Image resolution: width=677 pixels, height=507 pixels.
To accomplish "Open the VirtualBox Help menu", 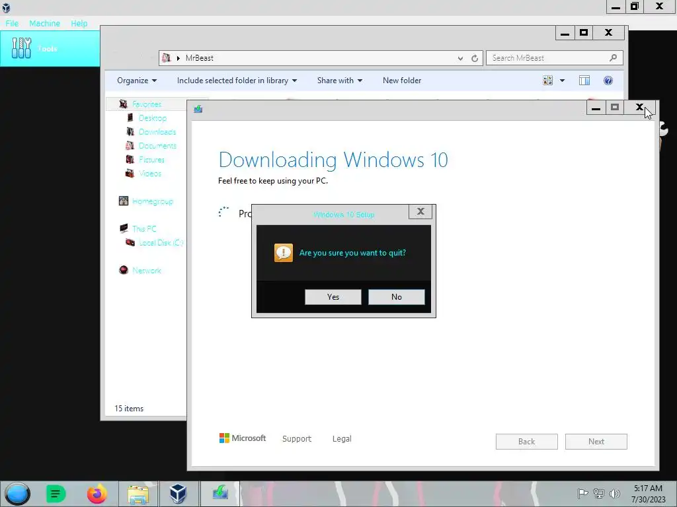I will click(x=79, y=23).
